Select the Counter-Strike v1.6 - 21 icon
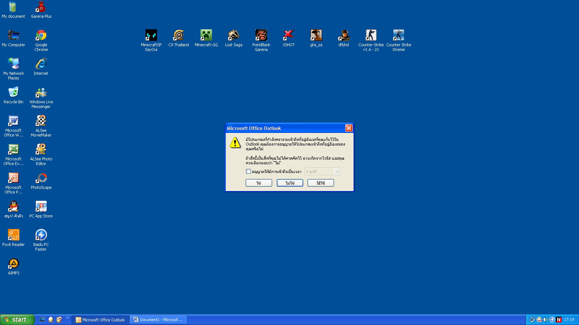579x325 pixels. click(x=371, y=40)
